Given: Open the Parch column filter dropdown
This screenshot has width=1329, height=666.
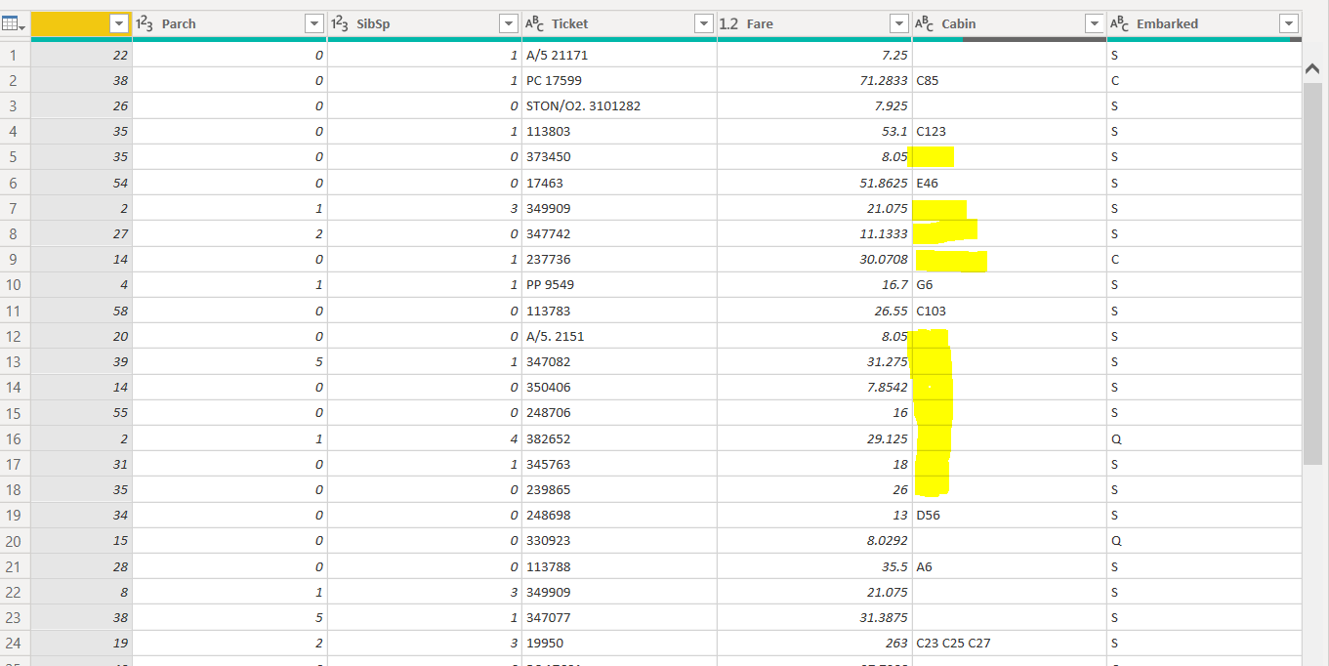Looking at the screenshot, I should coord(313,23).
